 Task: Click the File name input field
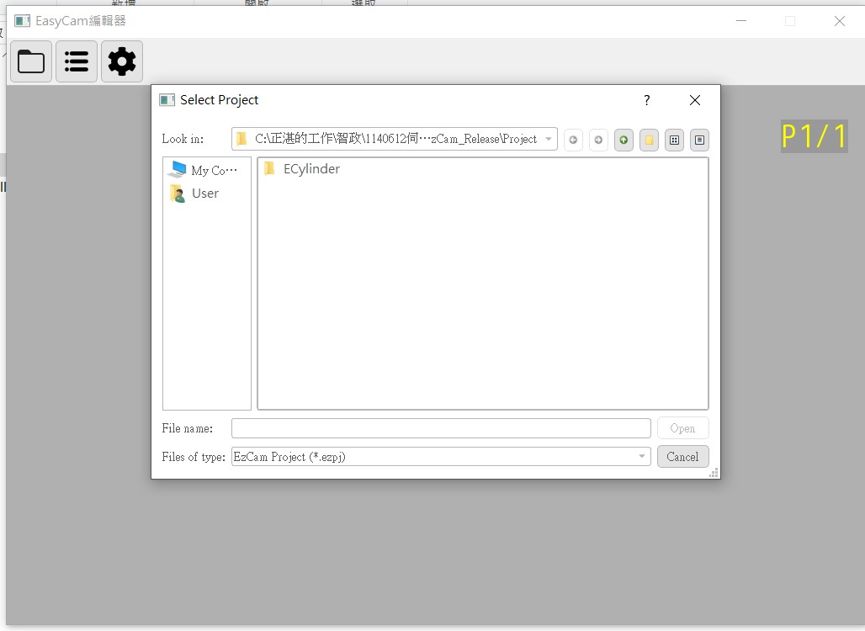click(x=441, y=428)
